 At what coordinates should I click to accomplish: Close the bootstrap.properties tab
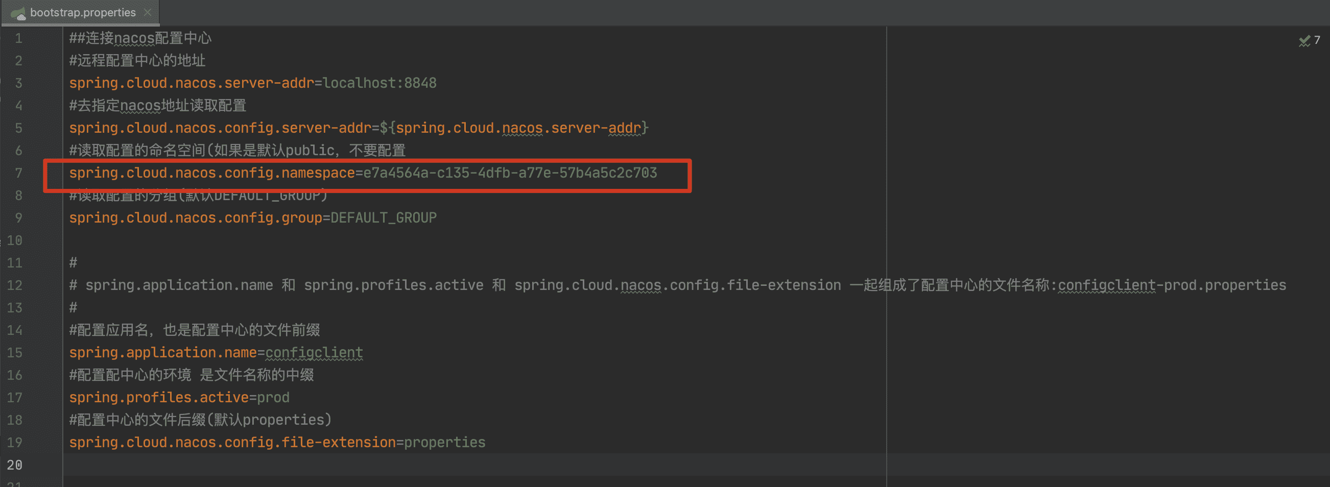click(148, 12)
